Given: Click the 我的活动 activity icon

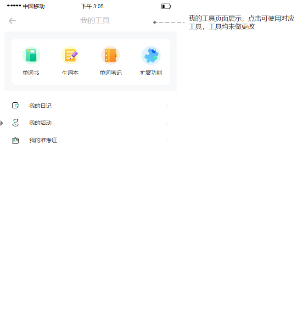Looking at the screenshot, I should point(16,123).
